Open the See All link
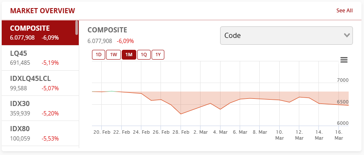 [344, 11]
